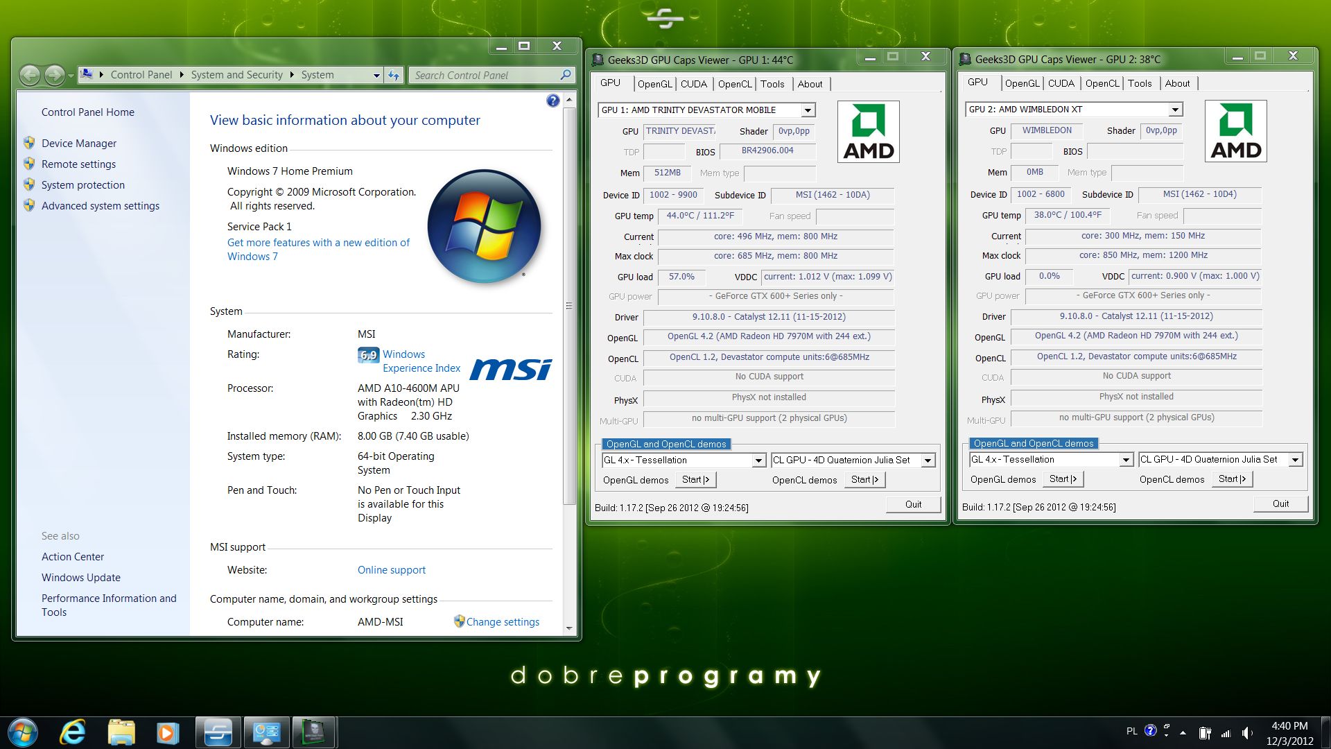Click the shield icon beside Device Manager

tap(29, 143)
